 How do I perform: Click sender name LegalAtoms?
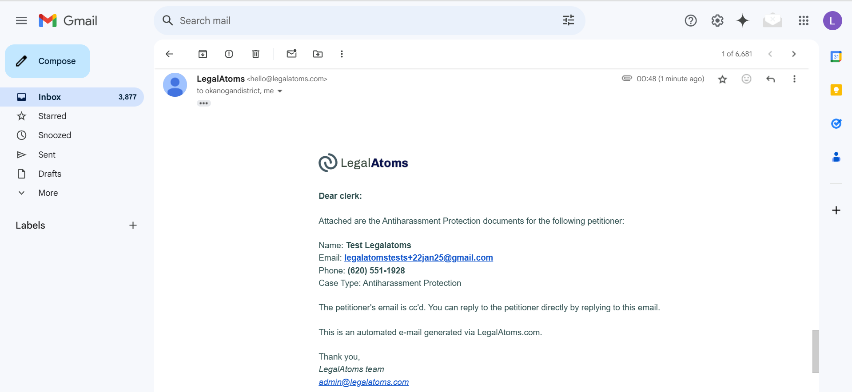[x=220, y=79]
